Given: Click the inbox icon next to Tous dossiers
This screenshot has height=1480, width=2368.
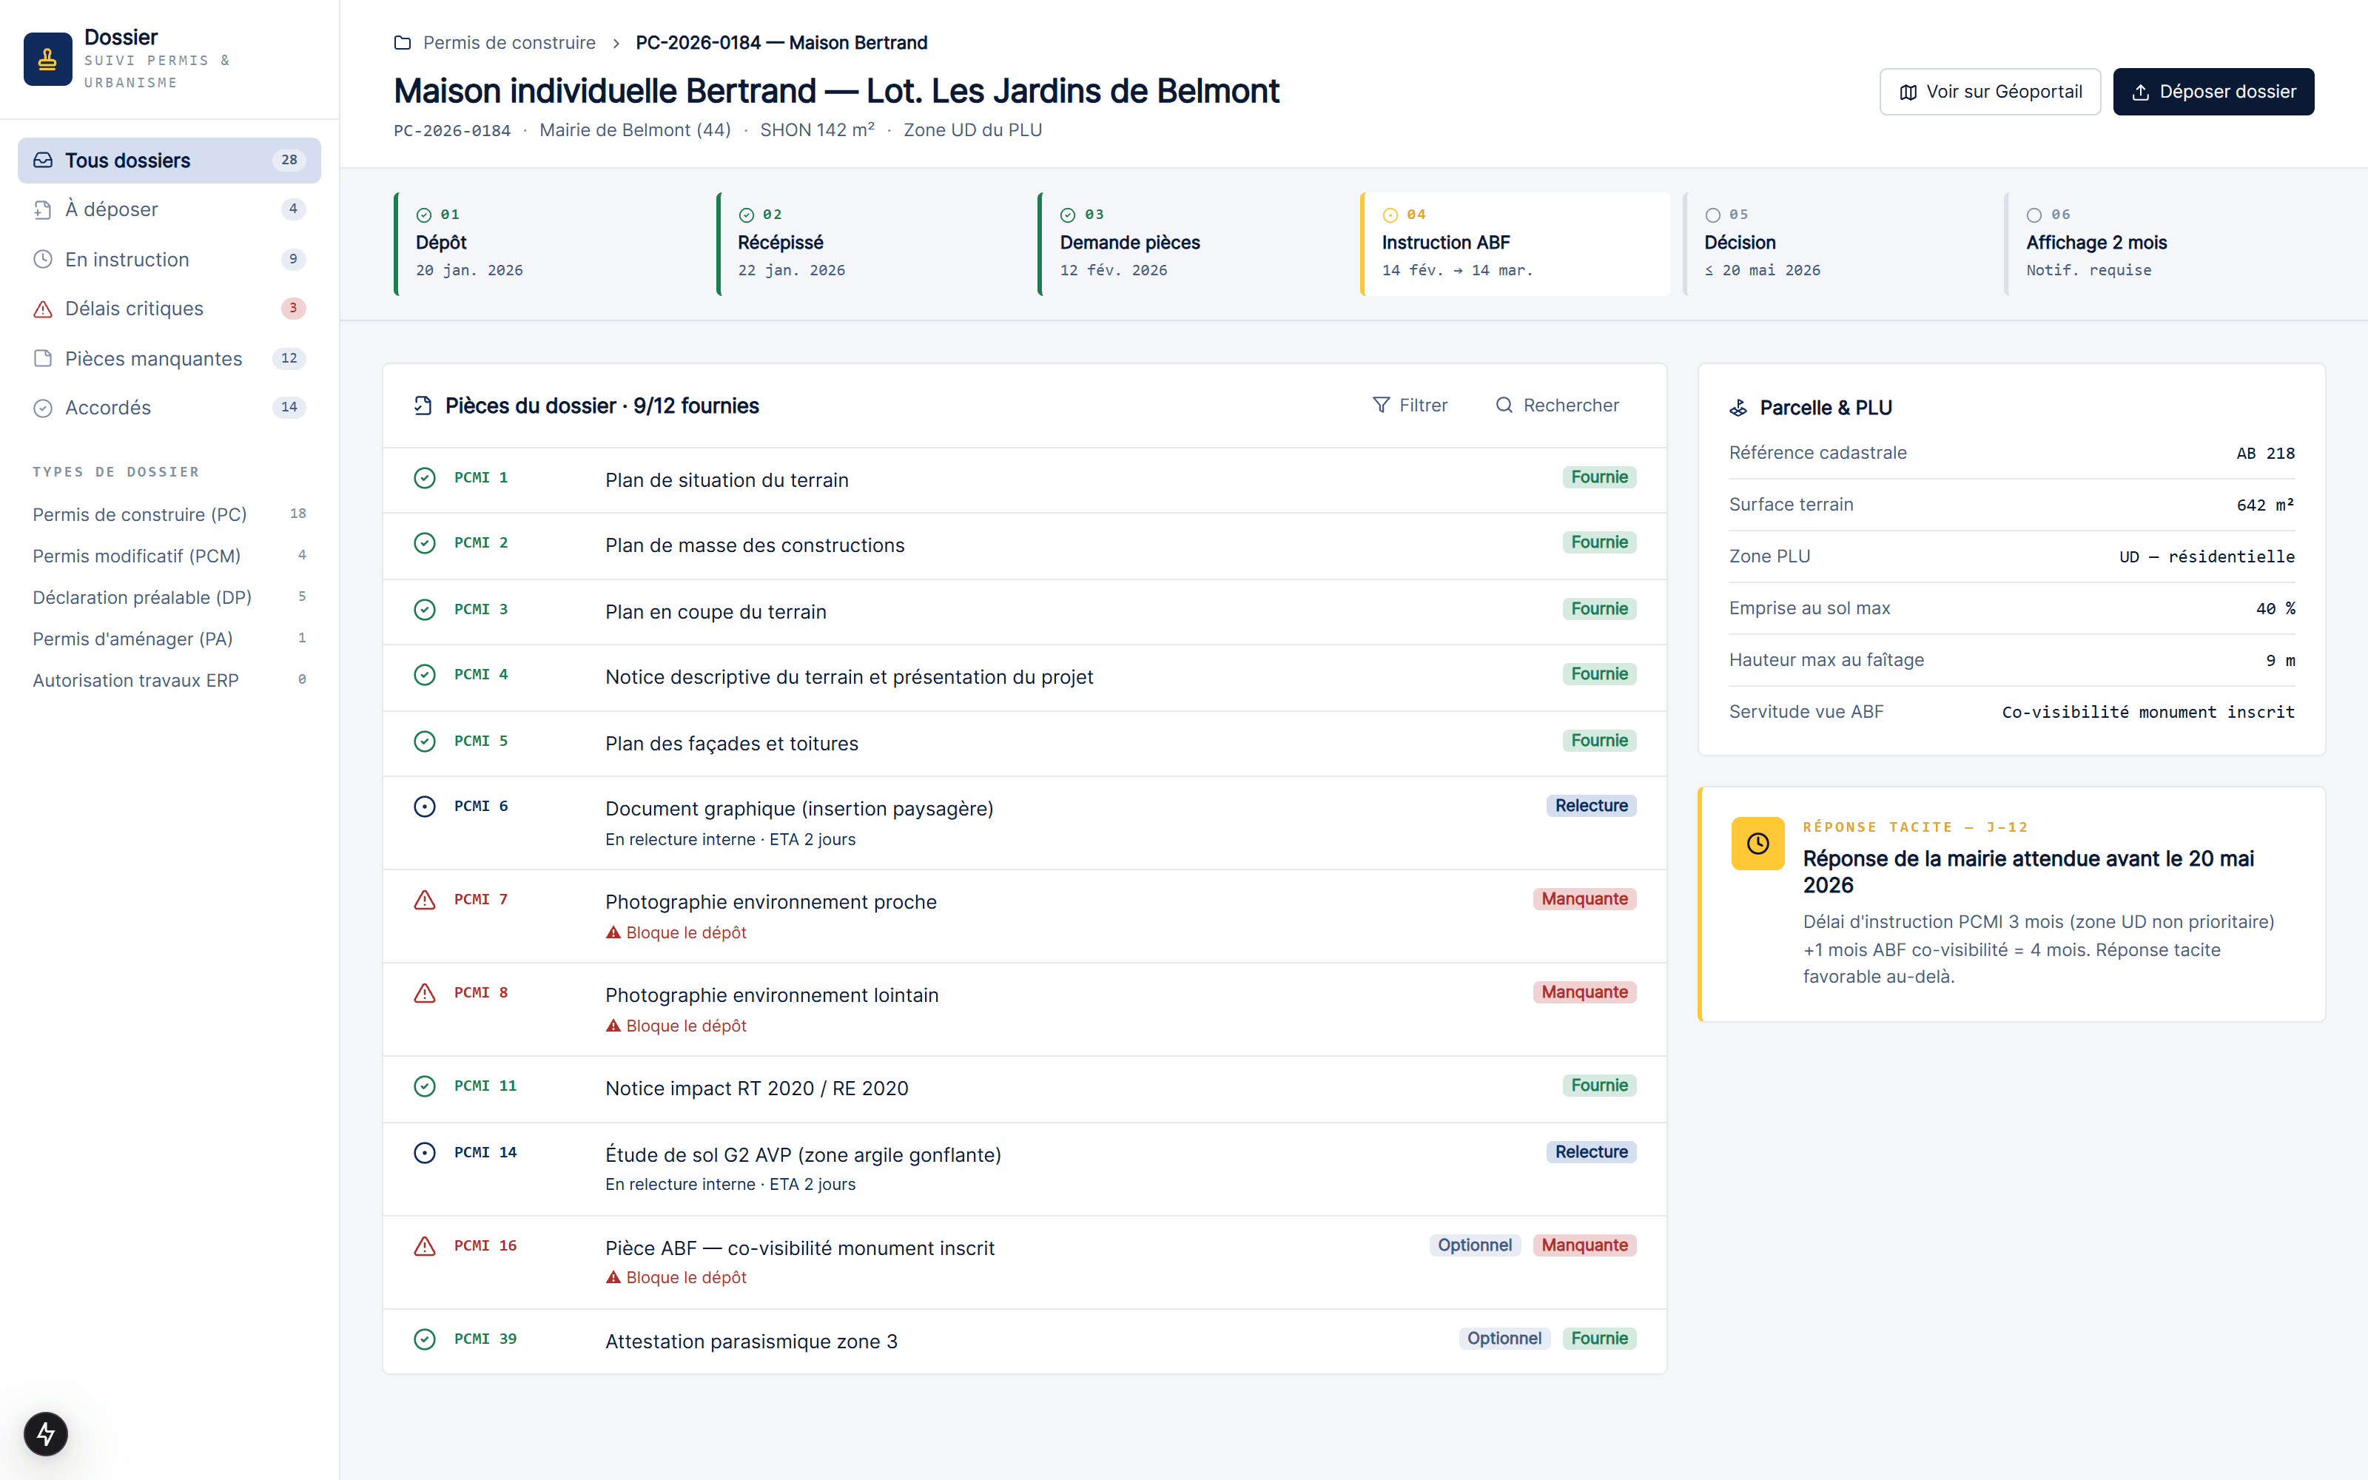Looking at the screenshot, I should pyautogui.click(x=43, y=160).
